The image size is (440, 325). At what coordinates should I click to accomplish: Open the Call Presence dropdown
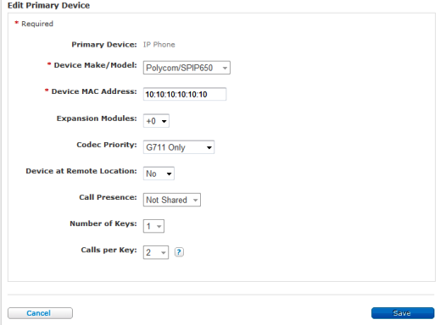click(x=172, y=200)
